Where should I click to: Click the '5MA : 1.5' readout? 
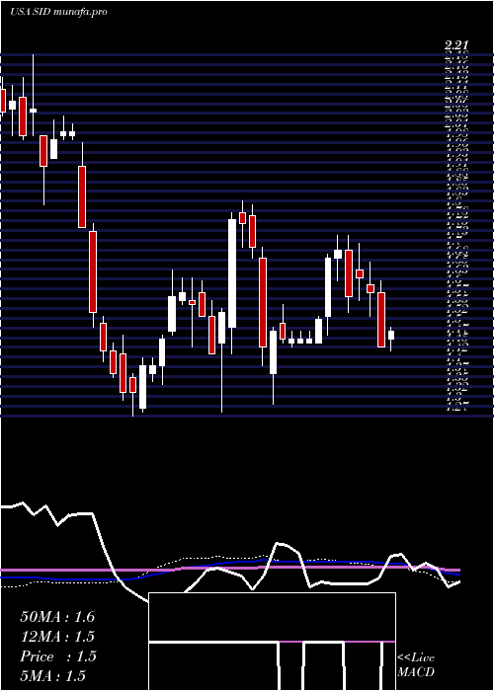(x=52, y=676)
